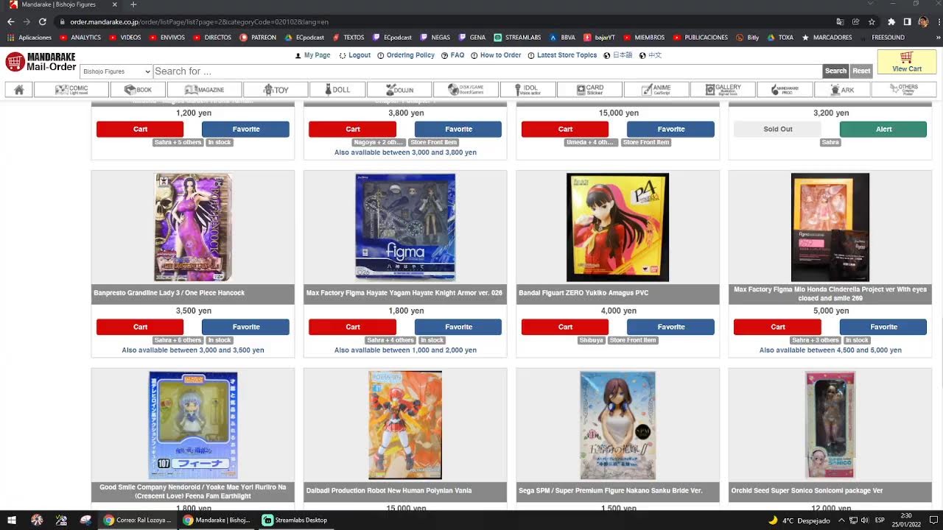This screenshot has width=943, height=530.
Task: Open Figma Hayate box thumbnail
Action: coord(405,227)
